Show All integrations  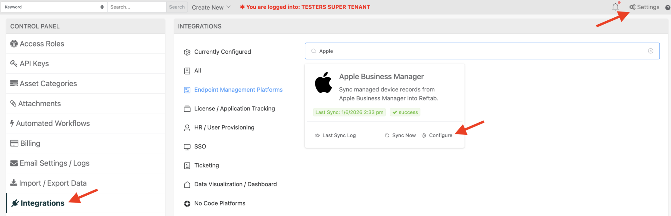point(198,70)
